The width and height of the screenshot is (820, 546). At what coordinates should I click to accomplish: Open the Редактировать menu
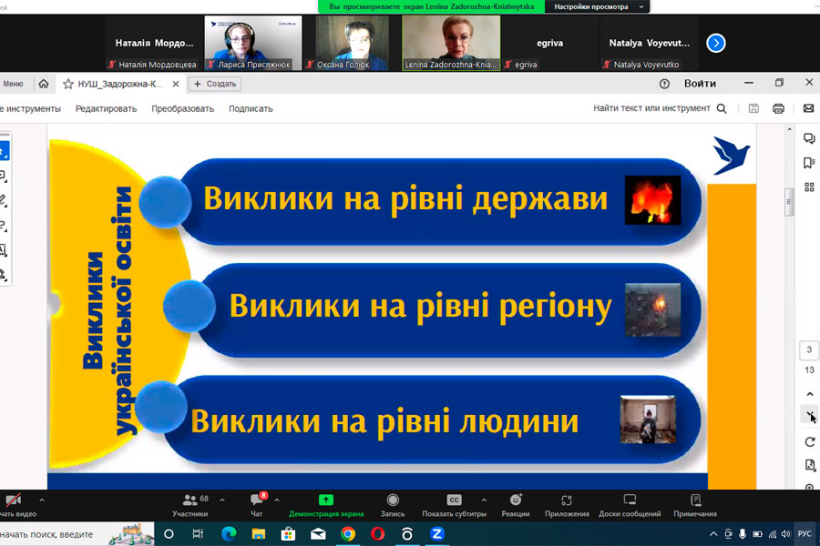[106, 108]
